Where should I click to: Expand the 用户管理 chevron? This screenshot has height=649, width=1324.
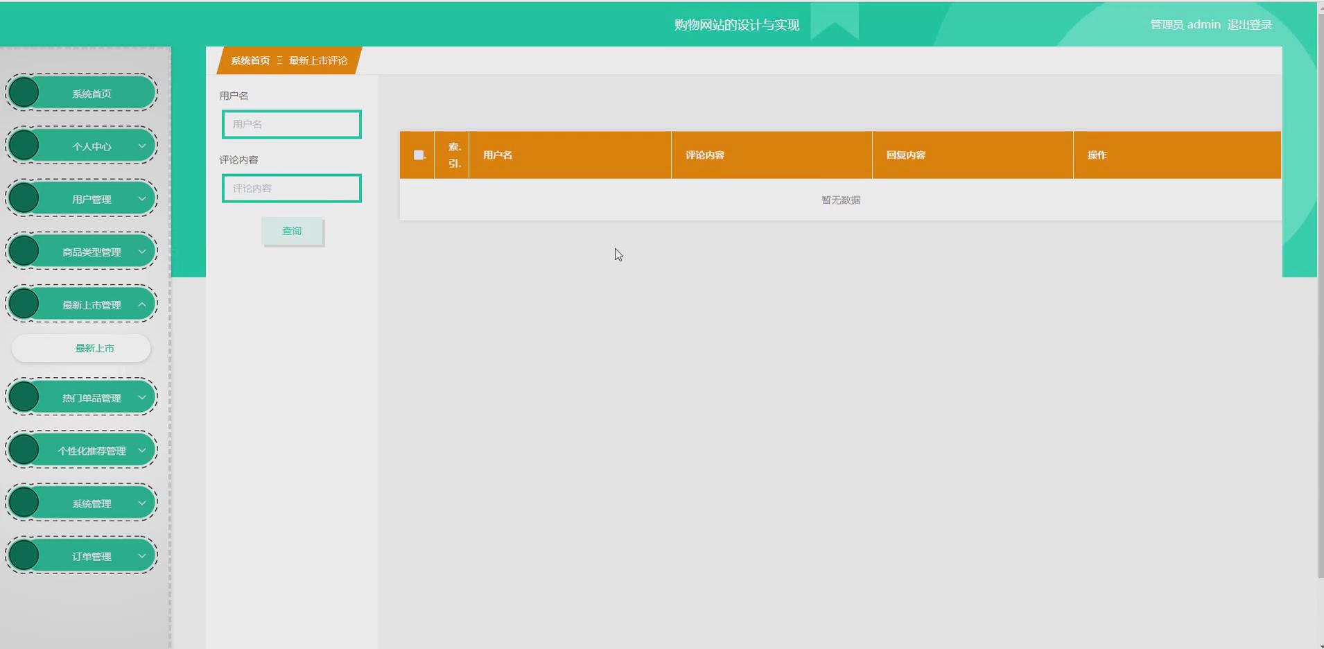142,199
